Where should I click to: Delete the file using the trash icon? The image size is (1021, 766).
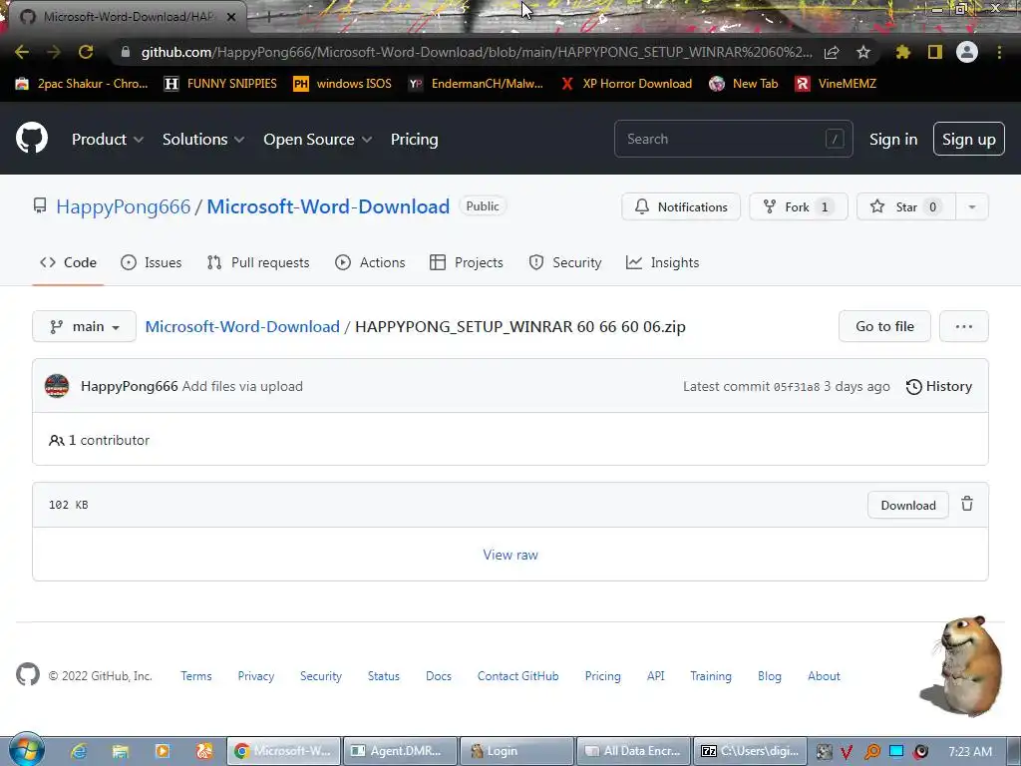(967, 504)
